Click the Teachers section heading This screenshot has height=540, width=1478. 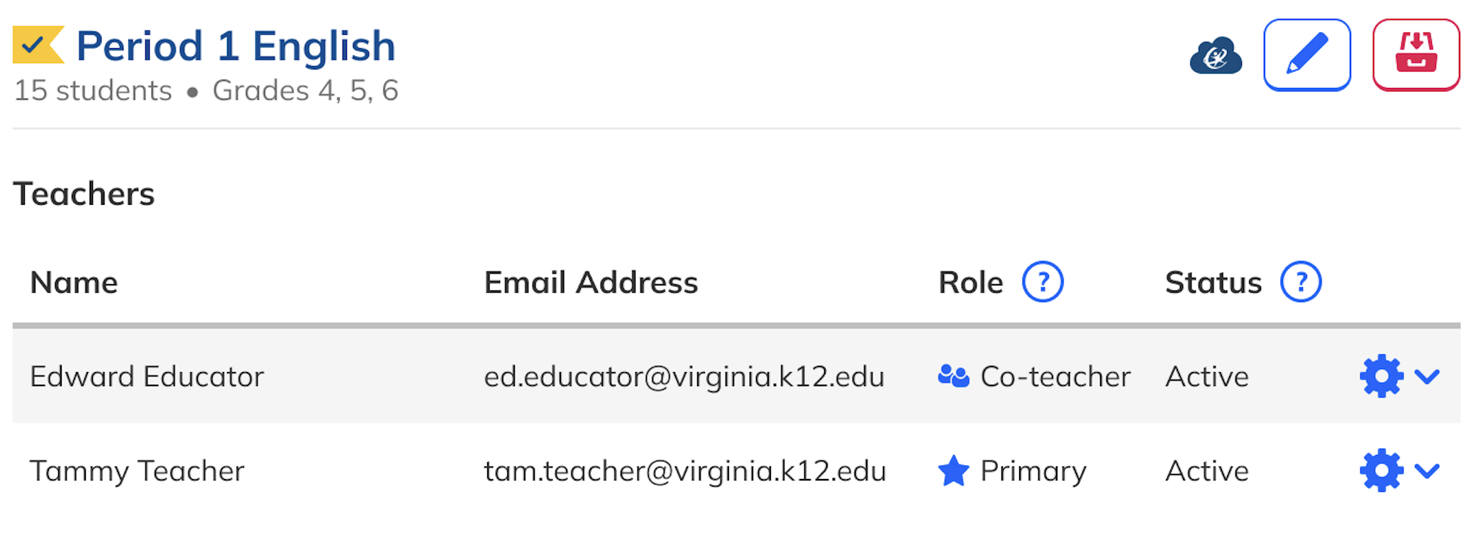click(x=84, y=193)
